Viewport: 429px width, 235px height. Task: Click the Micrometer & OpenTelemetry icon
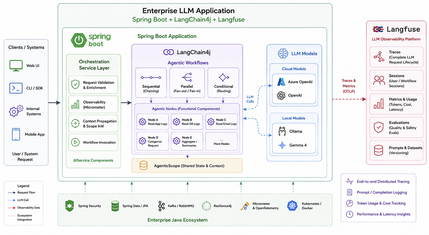click(x=245, y=206)
